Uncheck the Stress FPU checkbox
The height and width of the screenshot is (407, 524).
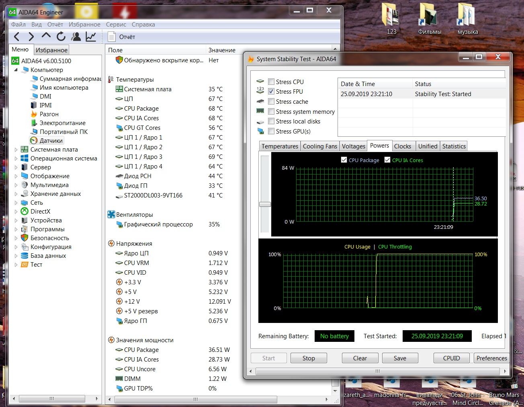pos(271,92)
